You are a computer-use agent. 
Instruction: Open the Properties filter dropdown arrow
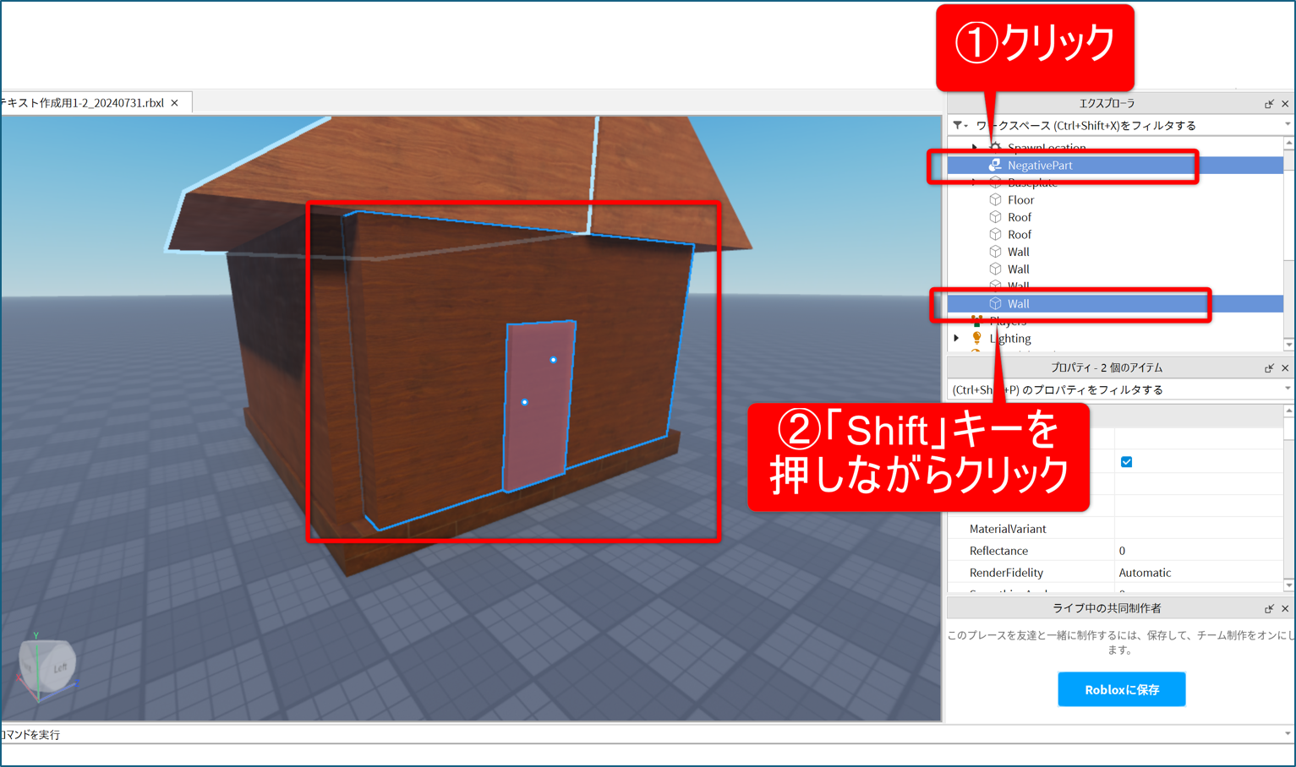point(1287,389)
